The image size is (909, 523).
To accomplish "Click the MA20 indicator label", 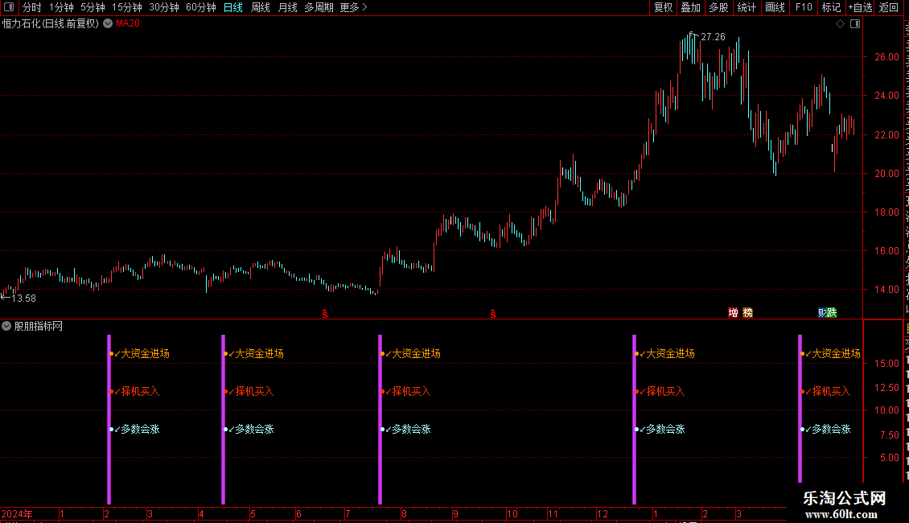I will pyautogui.click(x=129, y=24).
